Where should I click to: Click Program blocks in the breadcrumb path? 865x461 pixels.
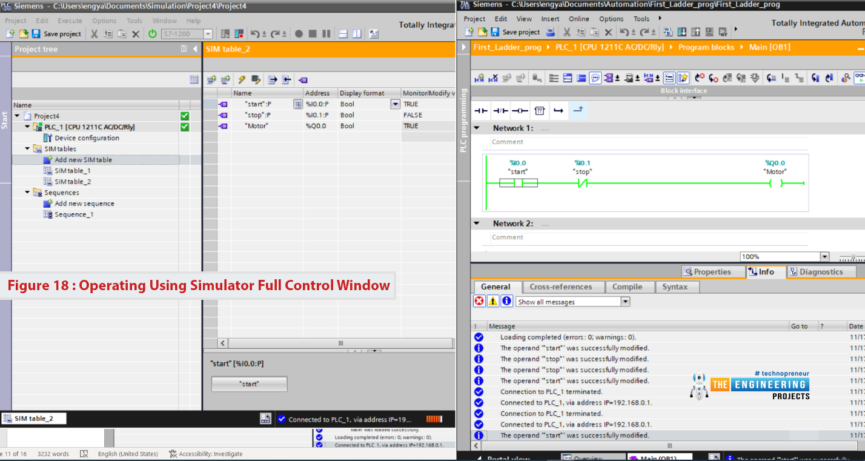pos(706,47)
